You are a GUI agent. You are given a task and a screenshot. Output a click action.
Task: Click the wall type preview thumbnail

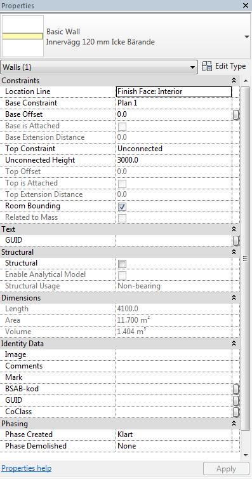click(23, 36)
